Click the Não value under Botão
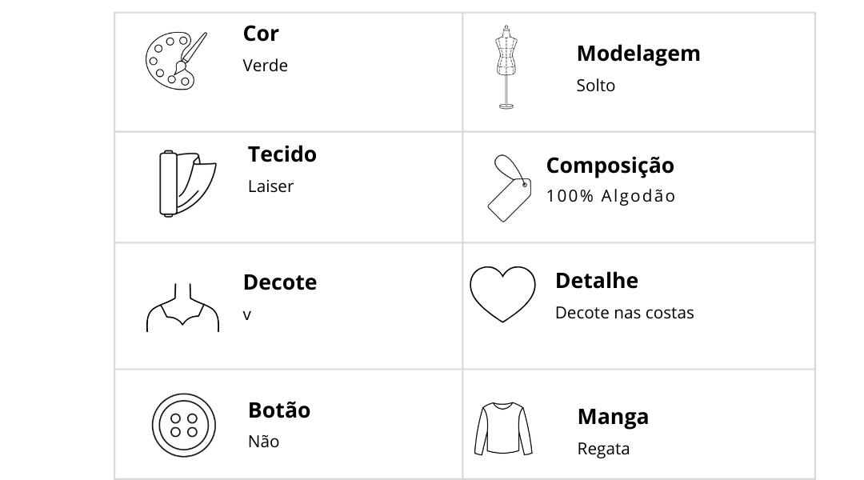Image resolution: width=864 pixels, height=480 pixels. click(263, 441)
